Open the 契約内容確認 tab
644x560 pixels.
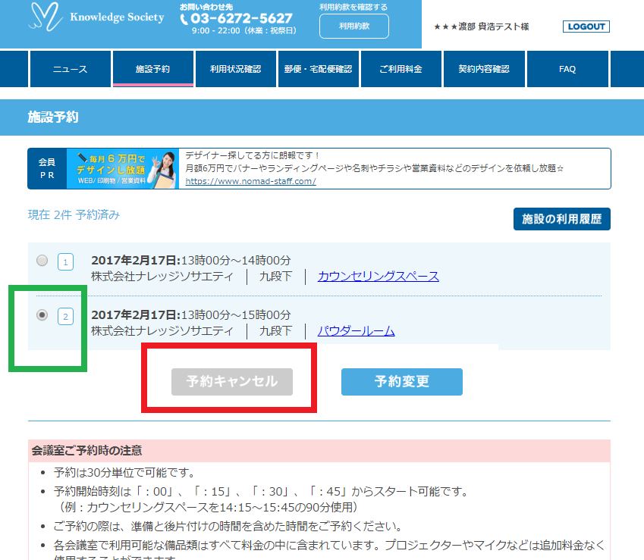click(484, 69)
